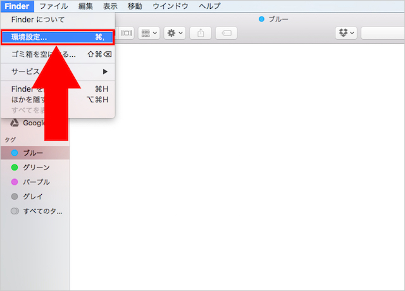Screen dimensions: 405x291
Task: Select the グリーン tag in sidebar
Action: pyautogui.click(x=35, y=167)
